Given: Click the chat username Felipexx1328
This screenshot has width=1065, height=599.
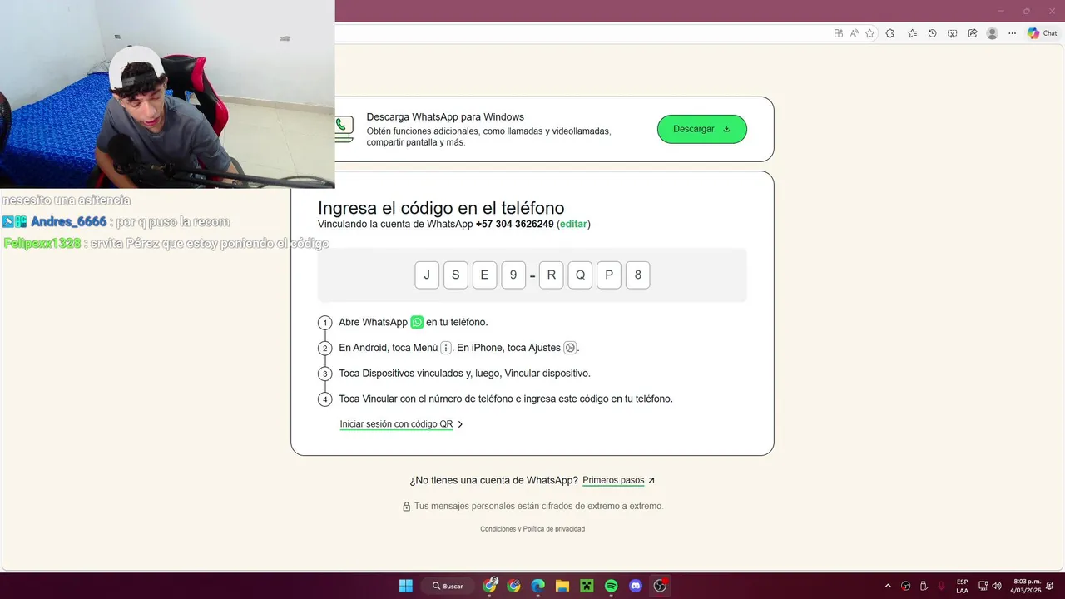Looking at the screenshot, I should pyautogui.click(x=42, y=244).
